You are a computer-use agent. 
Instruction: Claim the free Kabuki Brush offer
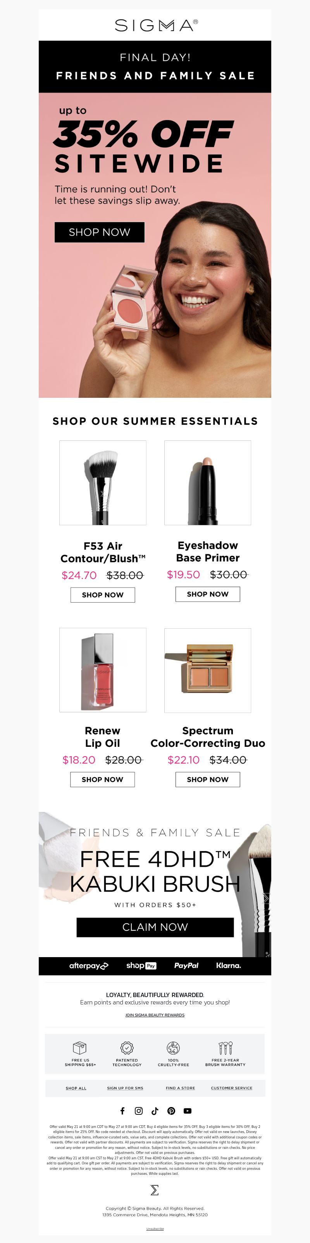click(x=155, y=927)
